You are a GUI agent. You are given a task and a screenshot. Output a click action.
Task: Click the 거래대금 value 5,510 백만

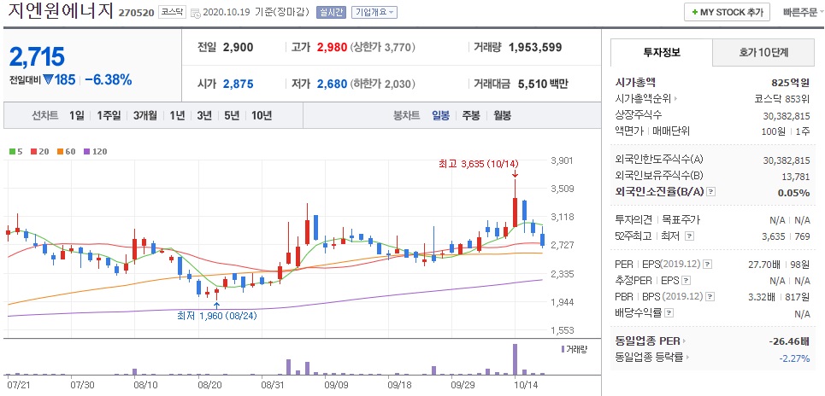click(543, 84)
